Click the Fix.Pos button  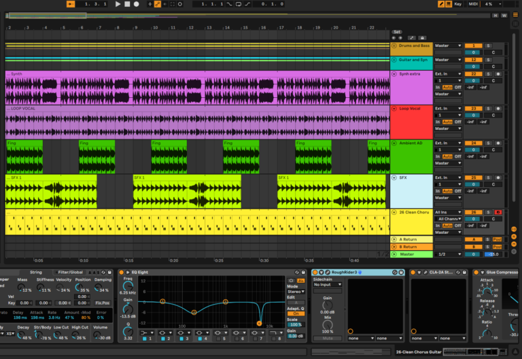click(102, 303)
